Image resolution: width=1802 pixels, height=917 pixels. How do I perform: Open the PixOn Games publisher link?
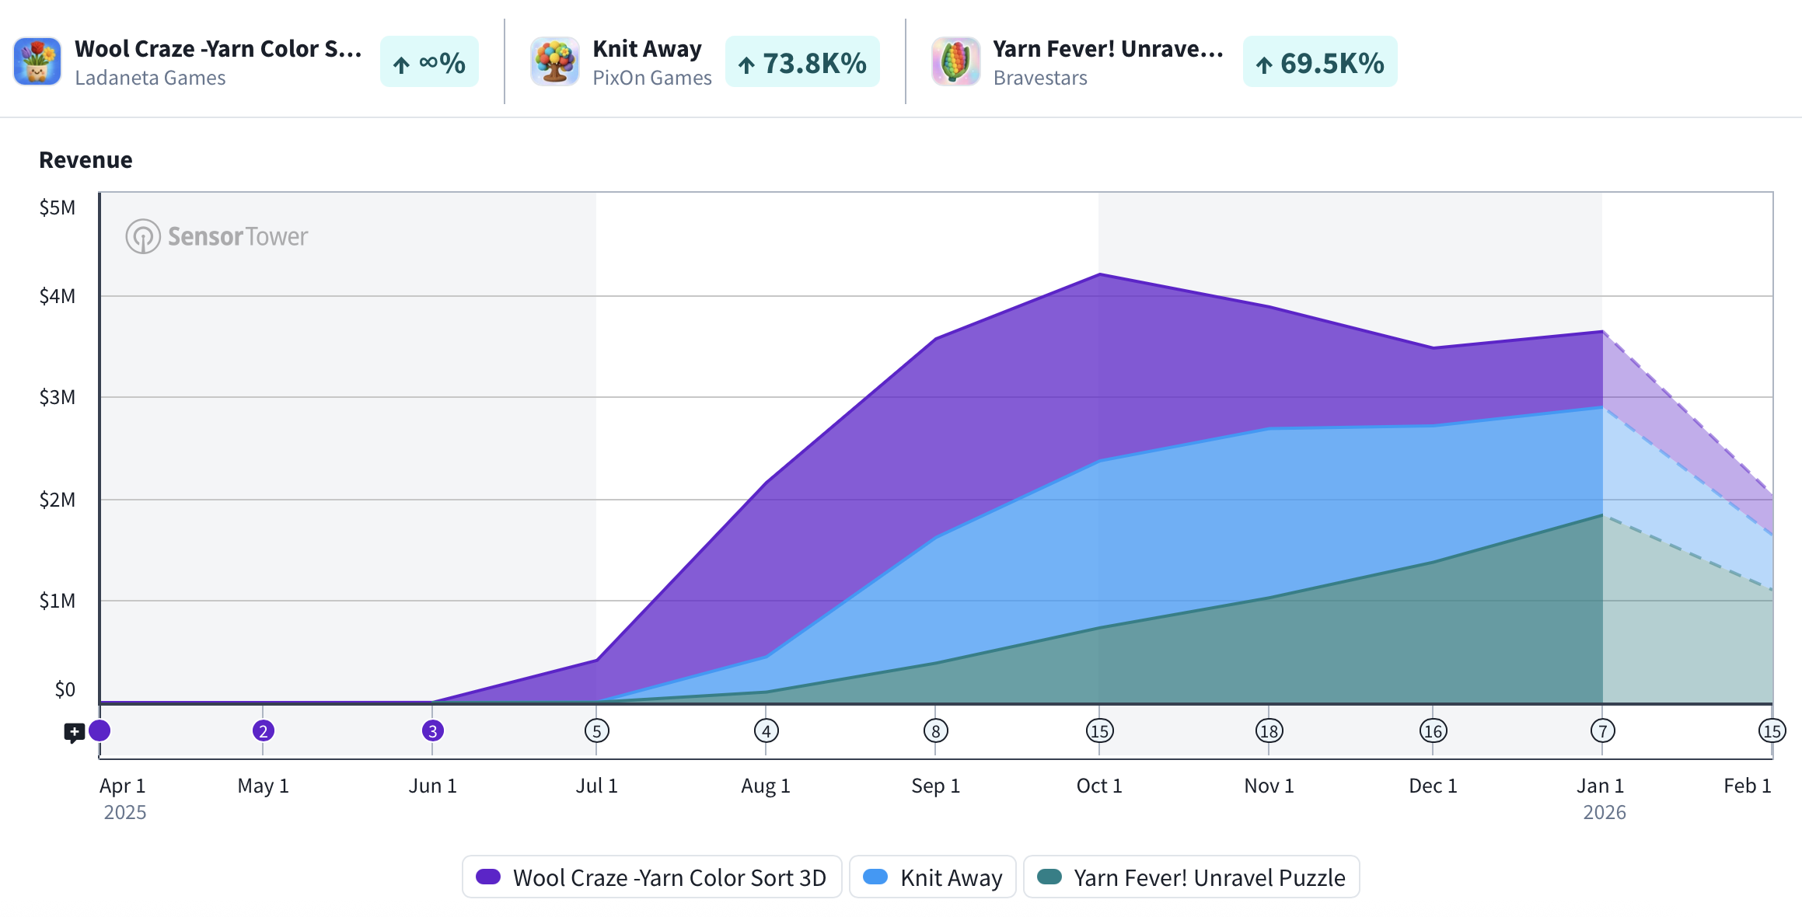pyautogui.click(x=652, y=78)
